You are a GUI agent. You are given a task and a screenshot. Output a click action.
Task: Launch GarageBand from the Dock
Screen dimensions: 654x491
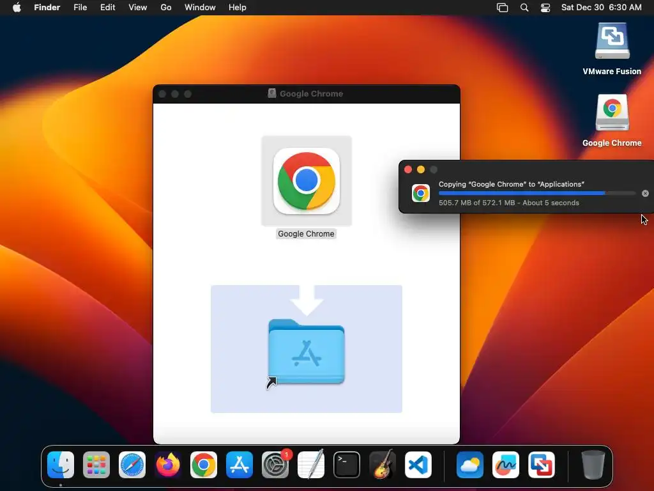383,465
